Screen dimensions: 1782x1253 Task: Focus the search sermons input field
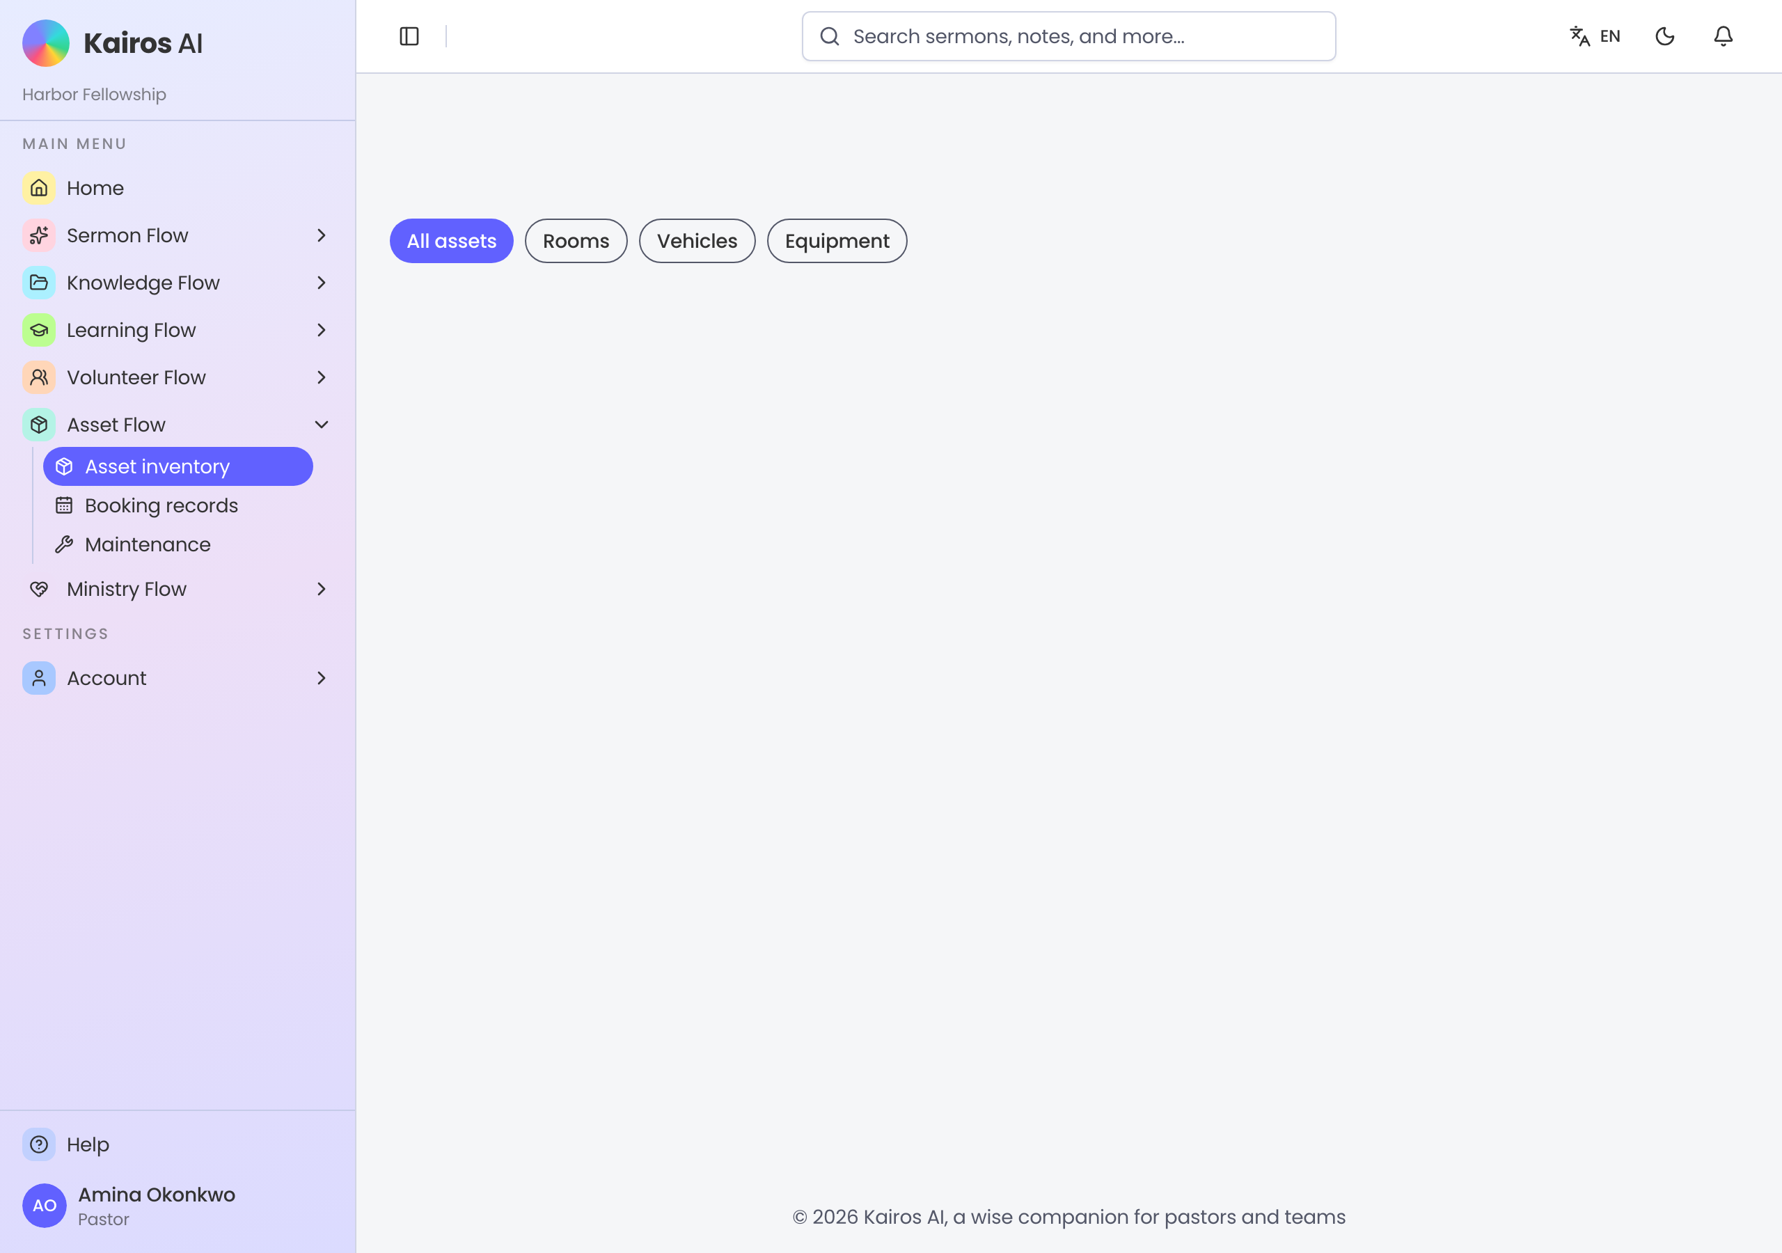tap(1069, 36)
